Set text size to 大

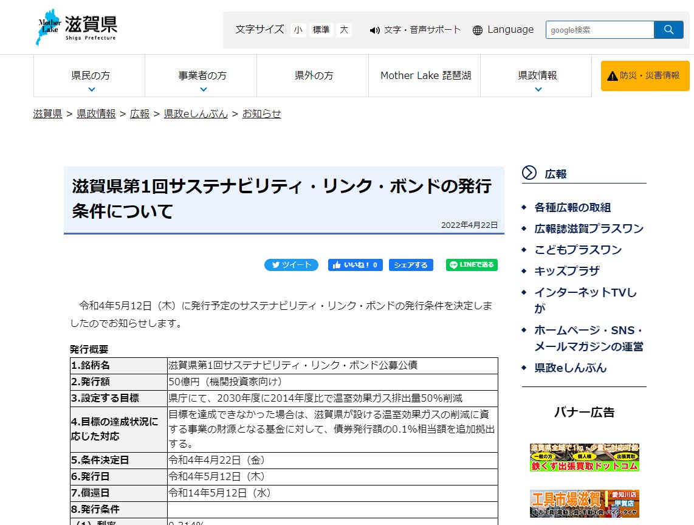(345, 30)
